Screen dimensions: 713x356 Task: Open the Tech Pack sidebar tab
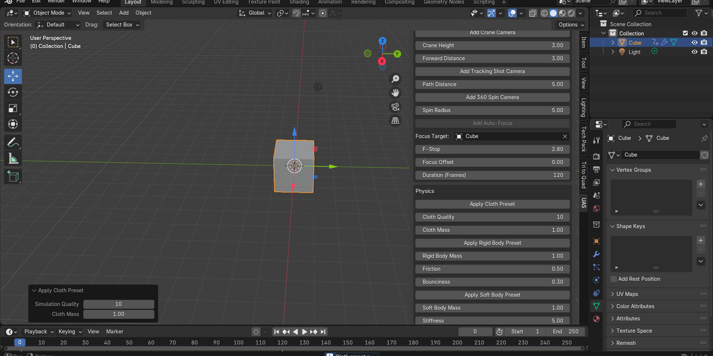tap(583, 139)
